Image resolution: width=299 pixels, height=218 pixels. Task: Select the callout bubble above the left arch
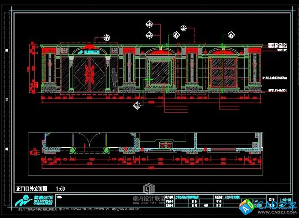pos(107,37)
